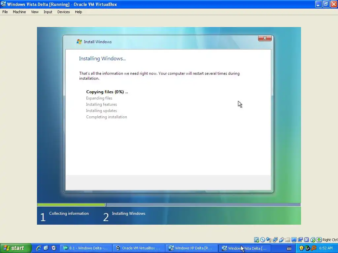Screen dimensions: 338x253
Task: Switch to Windows XP Delta taskbar window
Action: pyautogui.click(x=192, y=248)
